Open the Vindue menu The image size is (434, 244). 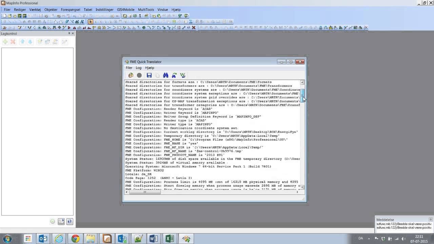[x=163, y=9]
